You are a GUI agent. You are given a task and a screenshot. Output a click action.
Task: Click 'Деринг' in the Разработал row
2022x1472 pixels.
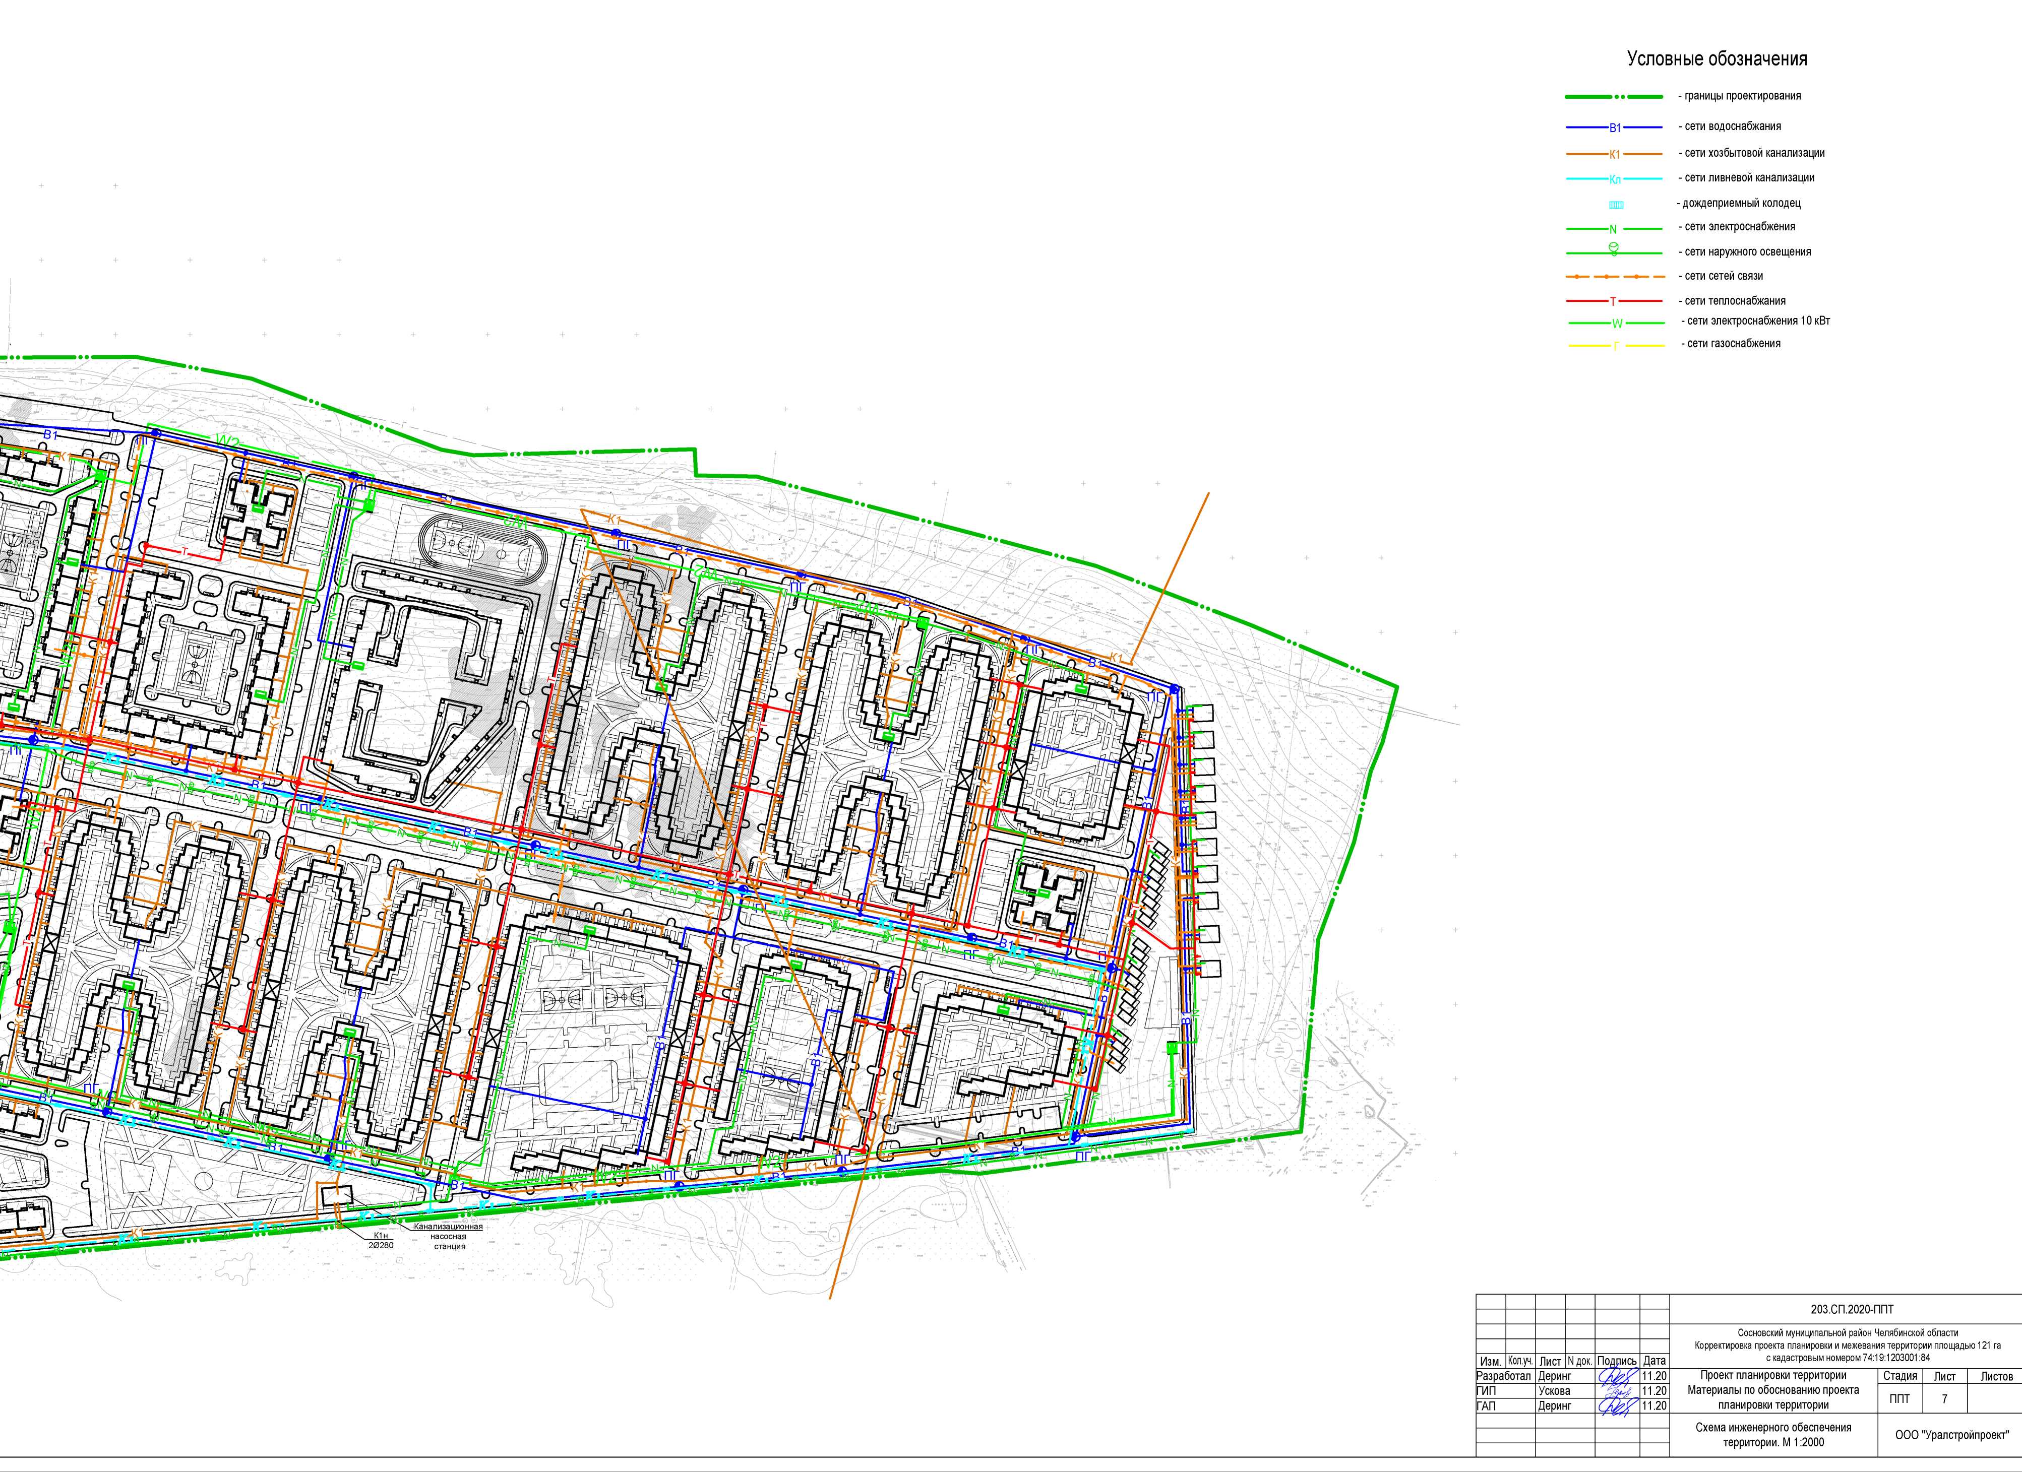(1554, 1376)
